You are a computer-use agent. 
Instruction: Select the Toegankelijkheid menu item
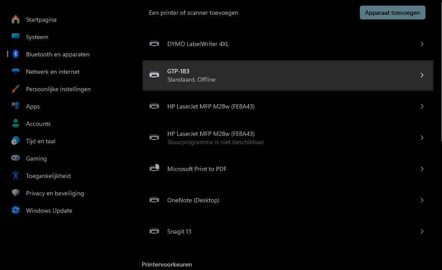[48, 176]
